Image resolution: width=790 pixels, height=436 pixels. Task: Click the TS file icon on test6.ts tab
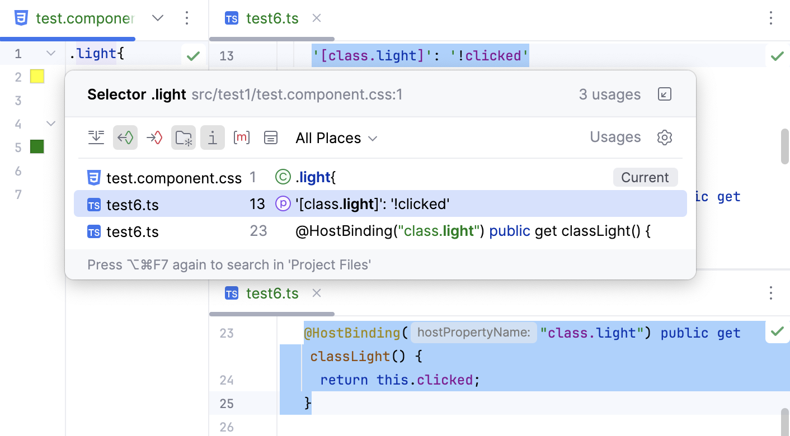pyautogui.click(x=231, y=18)
